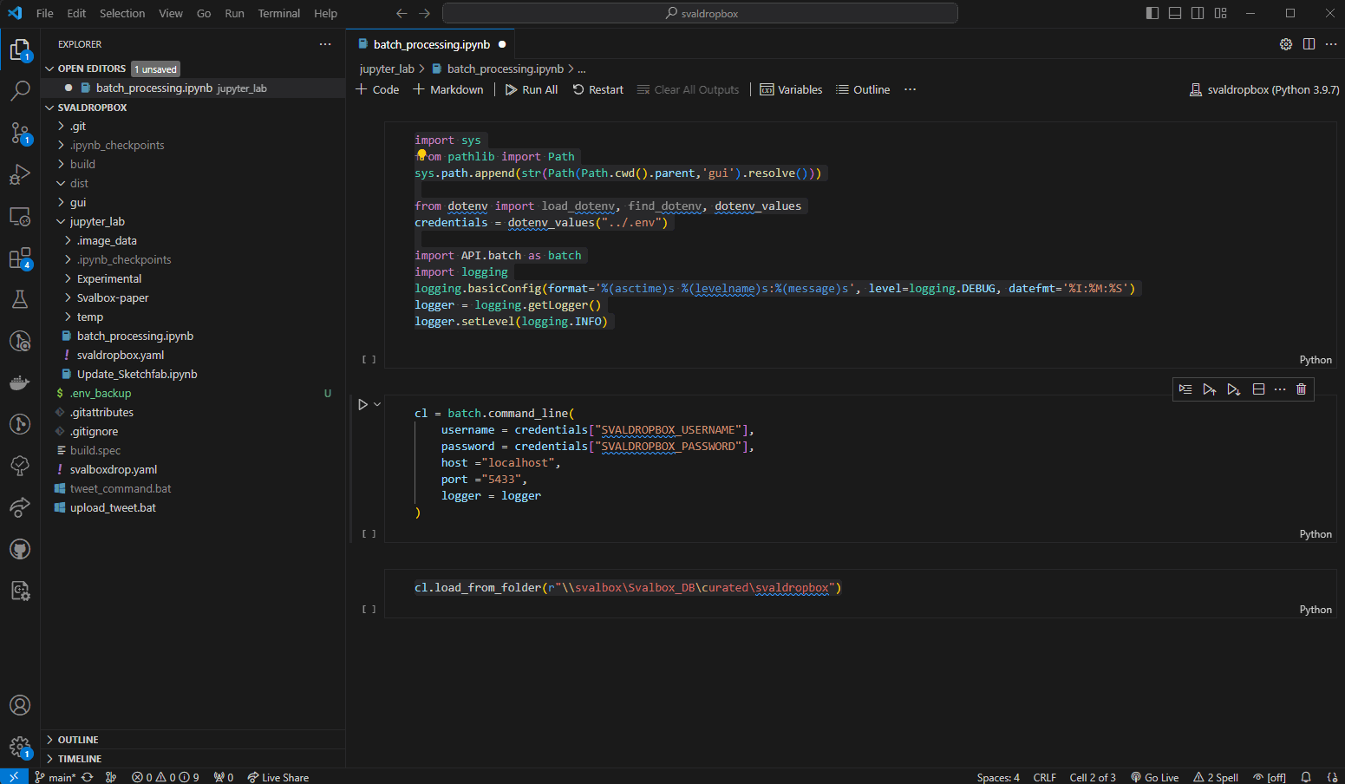Run the batch.command_line cell

pos(362,404)
